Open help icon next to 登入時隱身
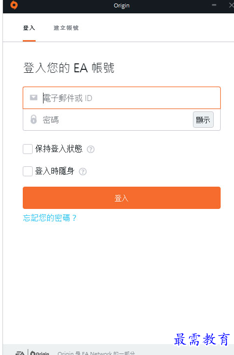This screenshot has width=234, height=355. click(x=83, y=172)
